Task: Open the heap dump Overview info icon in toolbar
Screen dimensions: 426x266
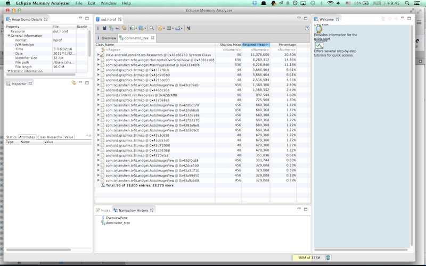Action: click(x=98, y=28)
